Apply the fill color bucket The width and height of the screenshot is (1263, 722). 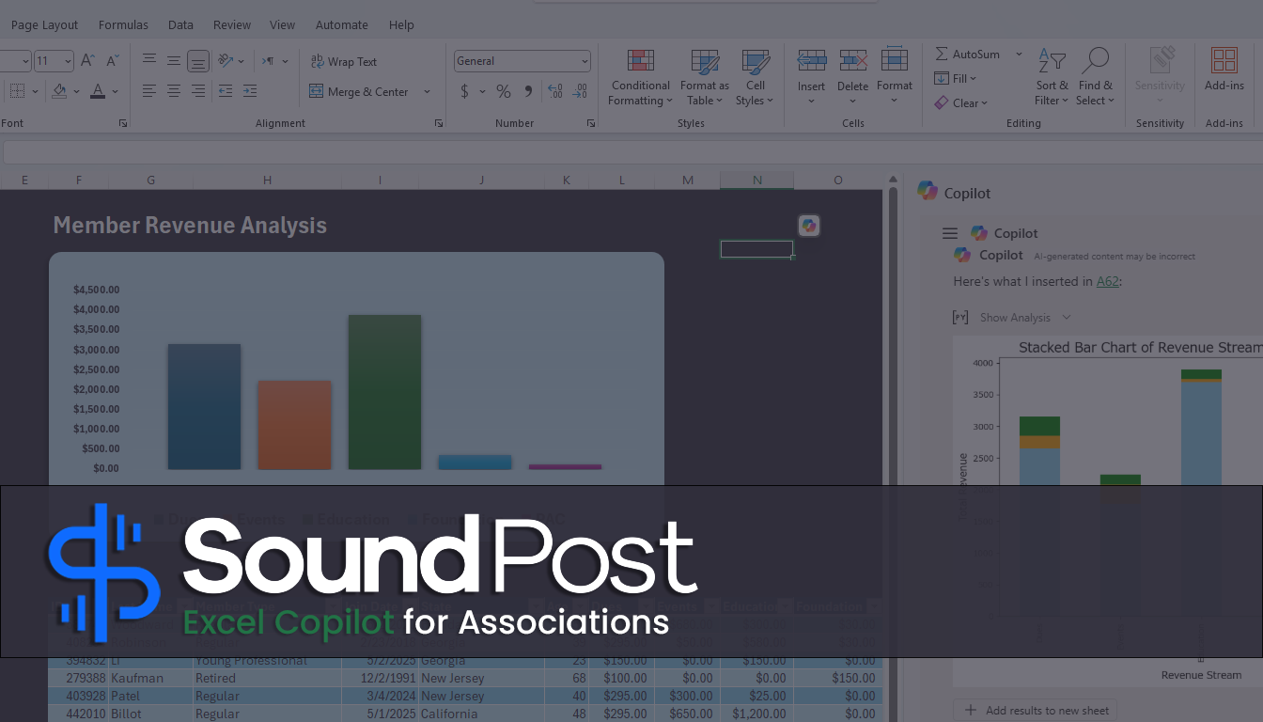tap(60, 91)
